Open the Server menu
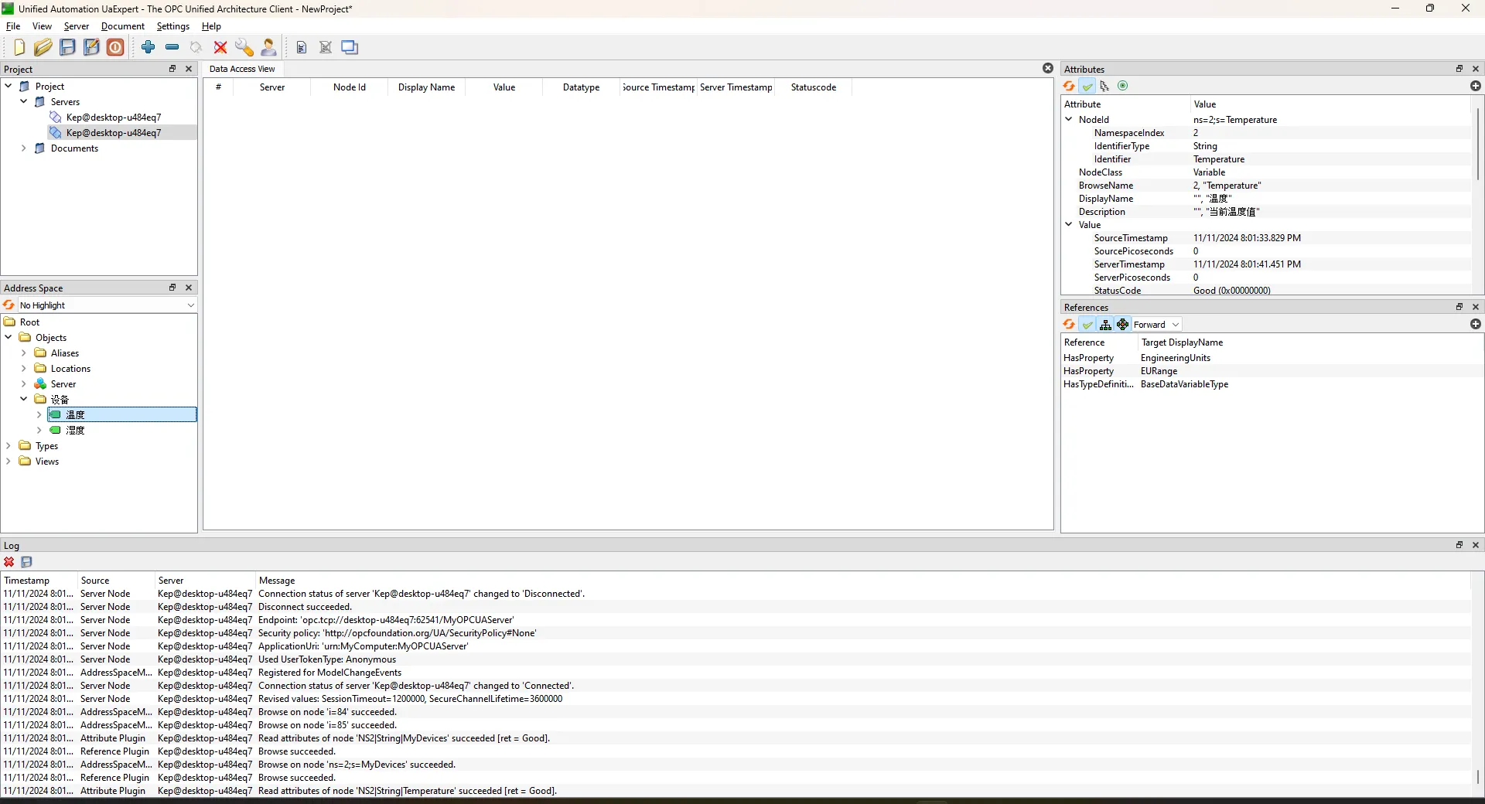Image resolution: width=1485 pixels, height=804 pixels. click(x=76, y=26)
